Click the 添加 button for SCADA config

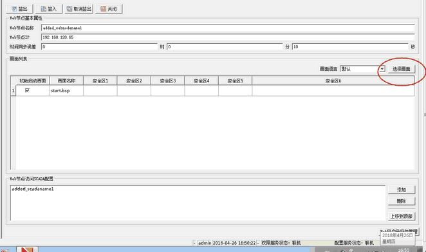pos(402,189)
